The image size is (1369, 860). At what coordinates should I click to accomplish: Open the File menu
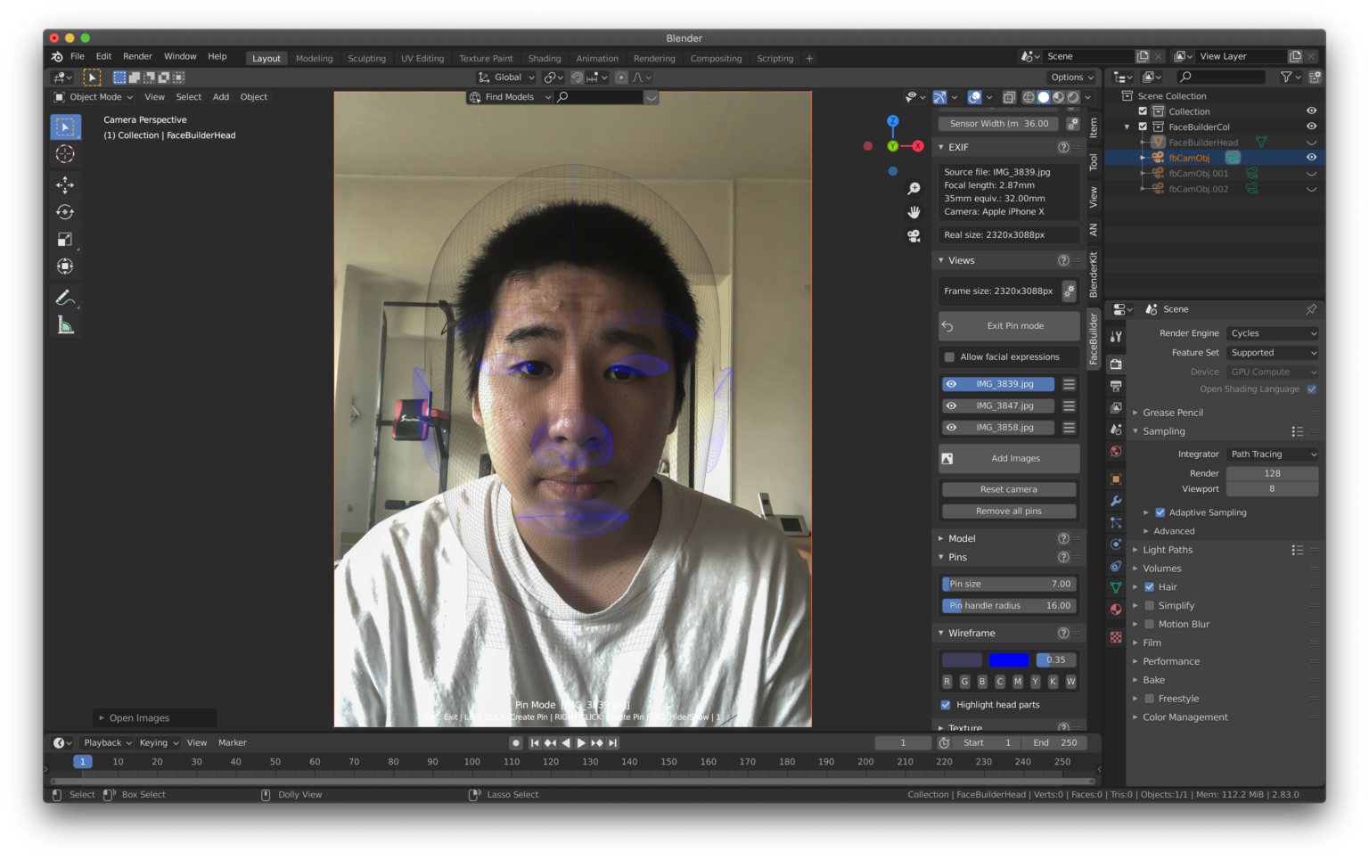(78, 56)
